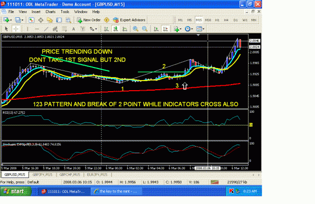Open the Help menu
This screenshot has height=204, width=315.
coord(96,12)
